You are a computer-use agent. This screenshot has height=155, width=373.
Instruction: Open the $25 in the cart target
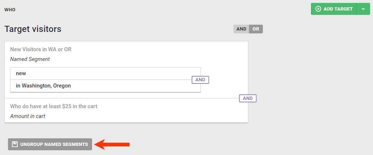click(x=54, y=106)
